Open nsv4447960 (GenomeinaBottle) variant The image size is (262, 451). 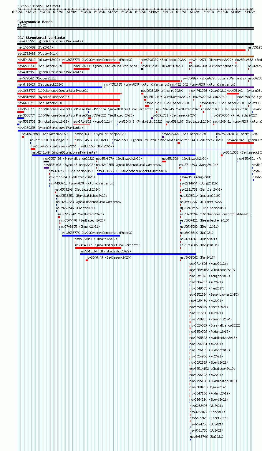tap(214, 66)
